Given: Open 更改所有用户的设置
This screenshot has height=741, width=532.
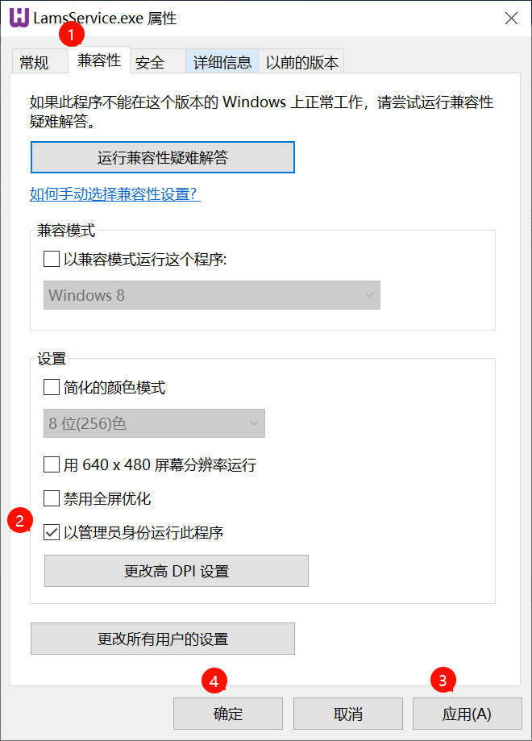Looking at the screenshot, I should click(x=162, y=639).
